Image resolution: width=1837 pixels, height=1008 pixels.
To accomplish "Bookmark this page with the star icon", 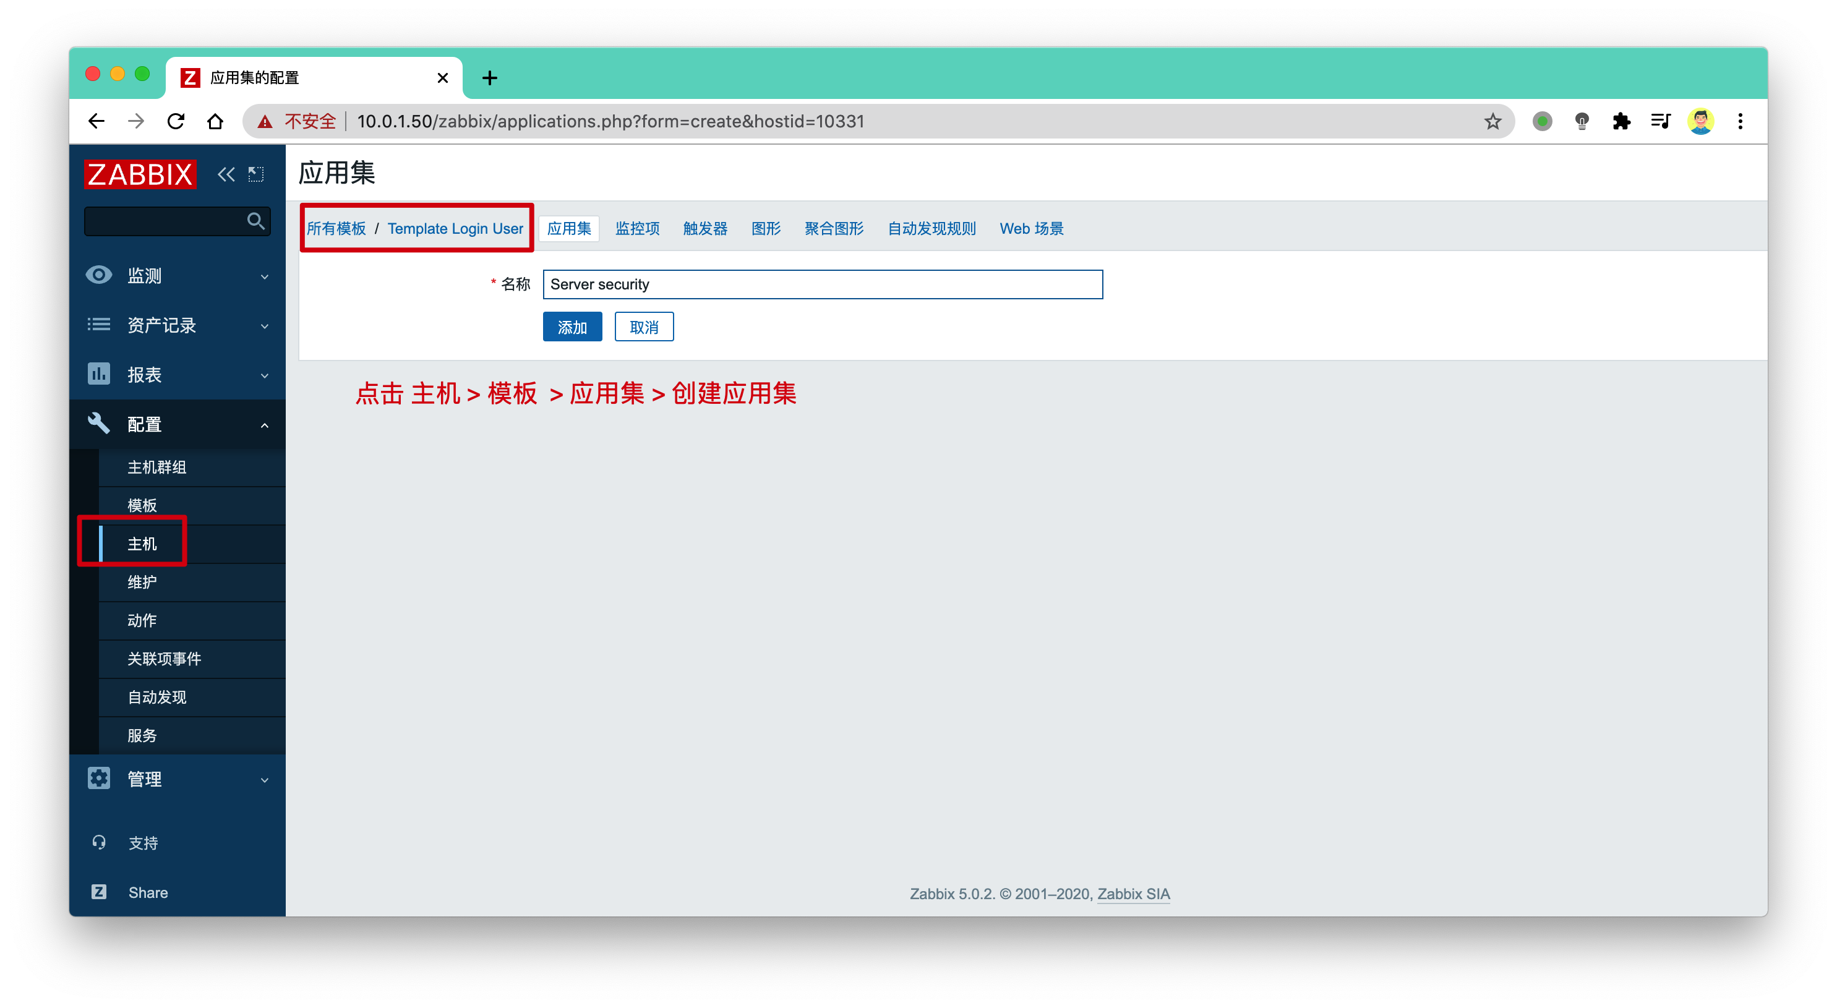I will 1492,121.
